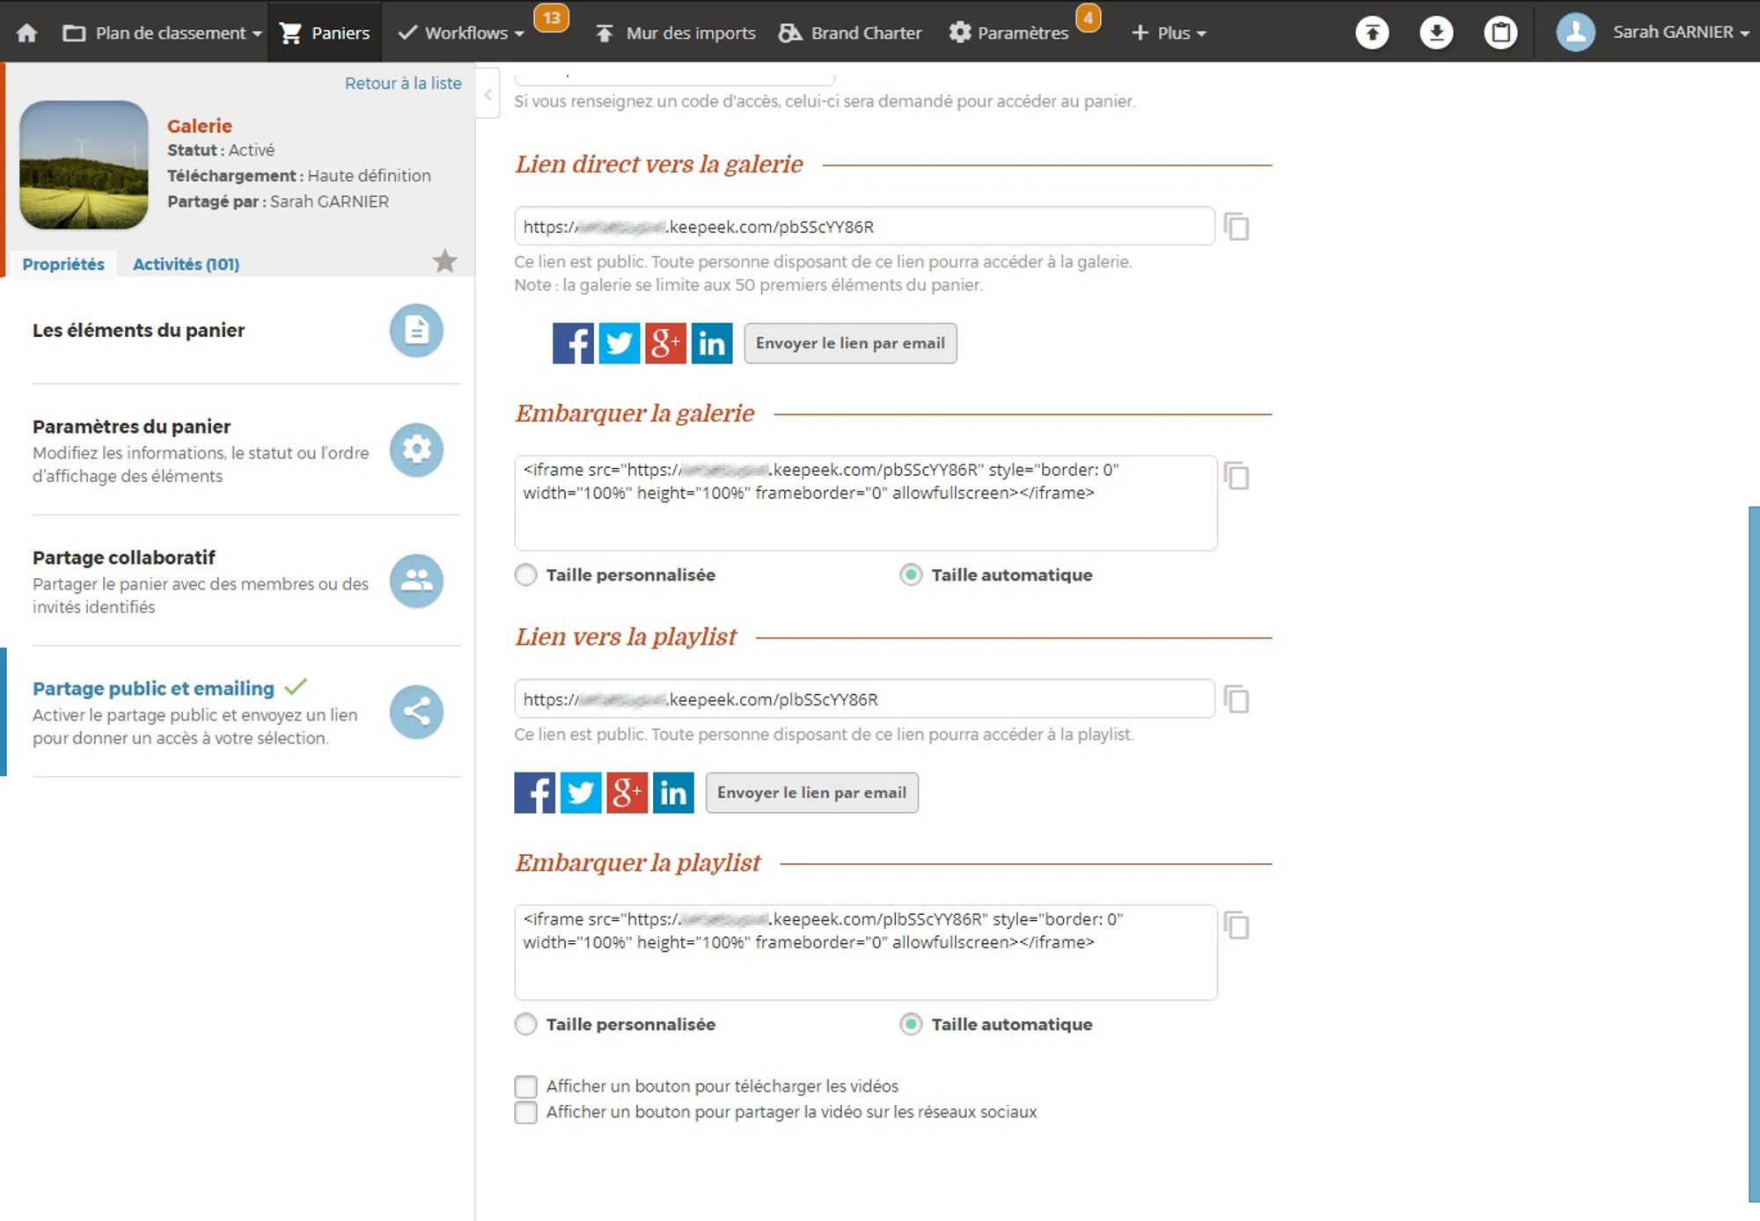Screen dimensions: 1760x1221
Task: Check the share video on social networks option
Action: [x=526, y=1113]
